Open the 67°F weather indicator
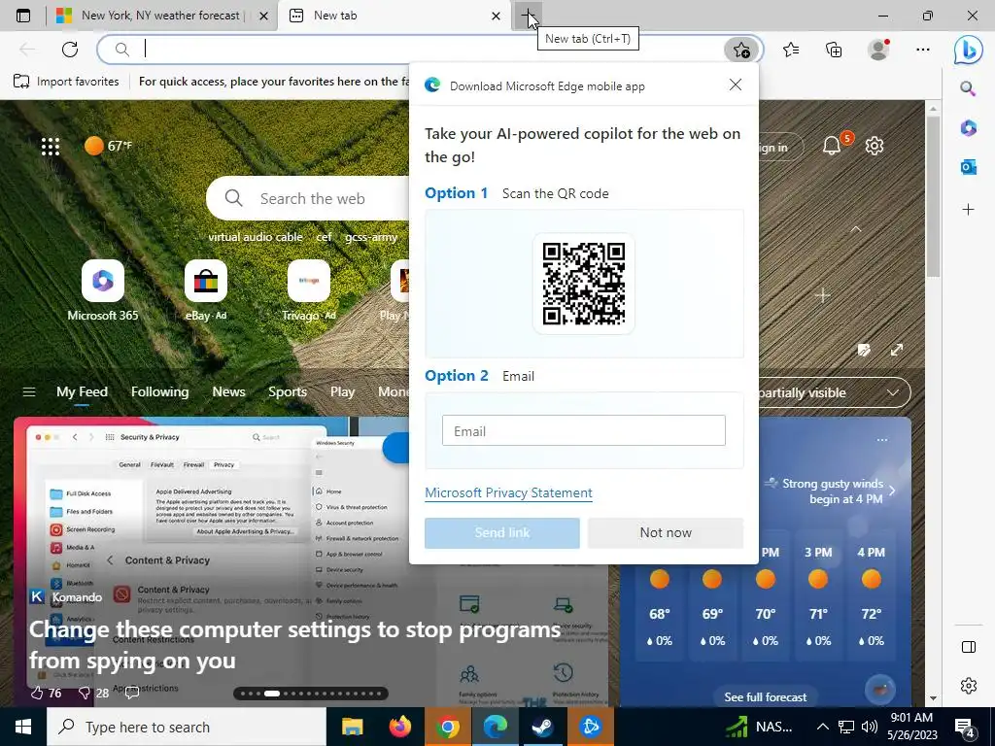 pos(109,146)
